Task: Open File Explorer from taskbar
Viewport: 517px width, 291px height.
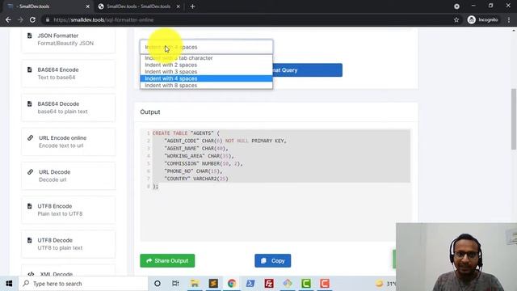Action: click(195, 284)
